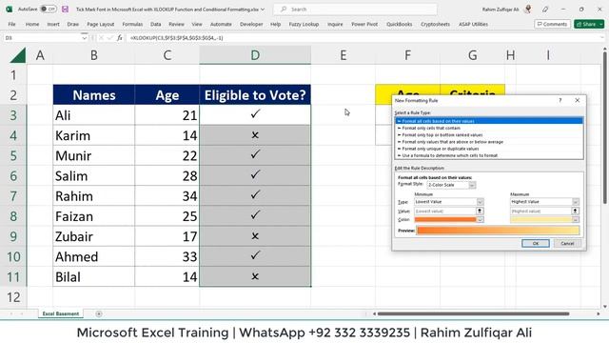Image resolution: width=609 pixels, height=343 pixels.
Task: Click the Excel app logo icon
Action: tap(9, 9)
